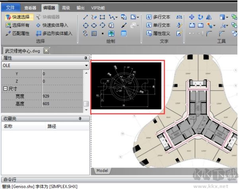Image resolution: width=239 pixels, height=189 pixels.
Task: Select the move tool icon
Action: (191, 17)
